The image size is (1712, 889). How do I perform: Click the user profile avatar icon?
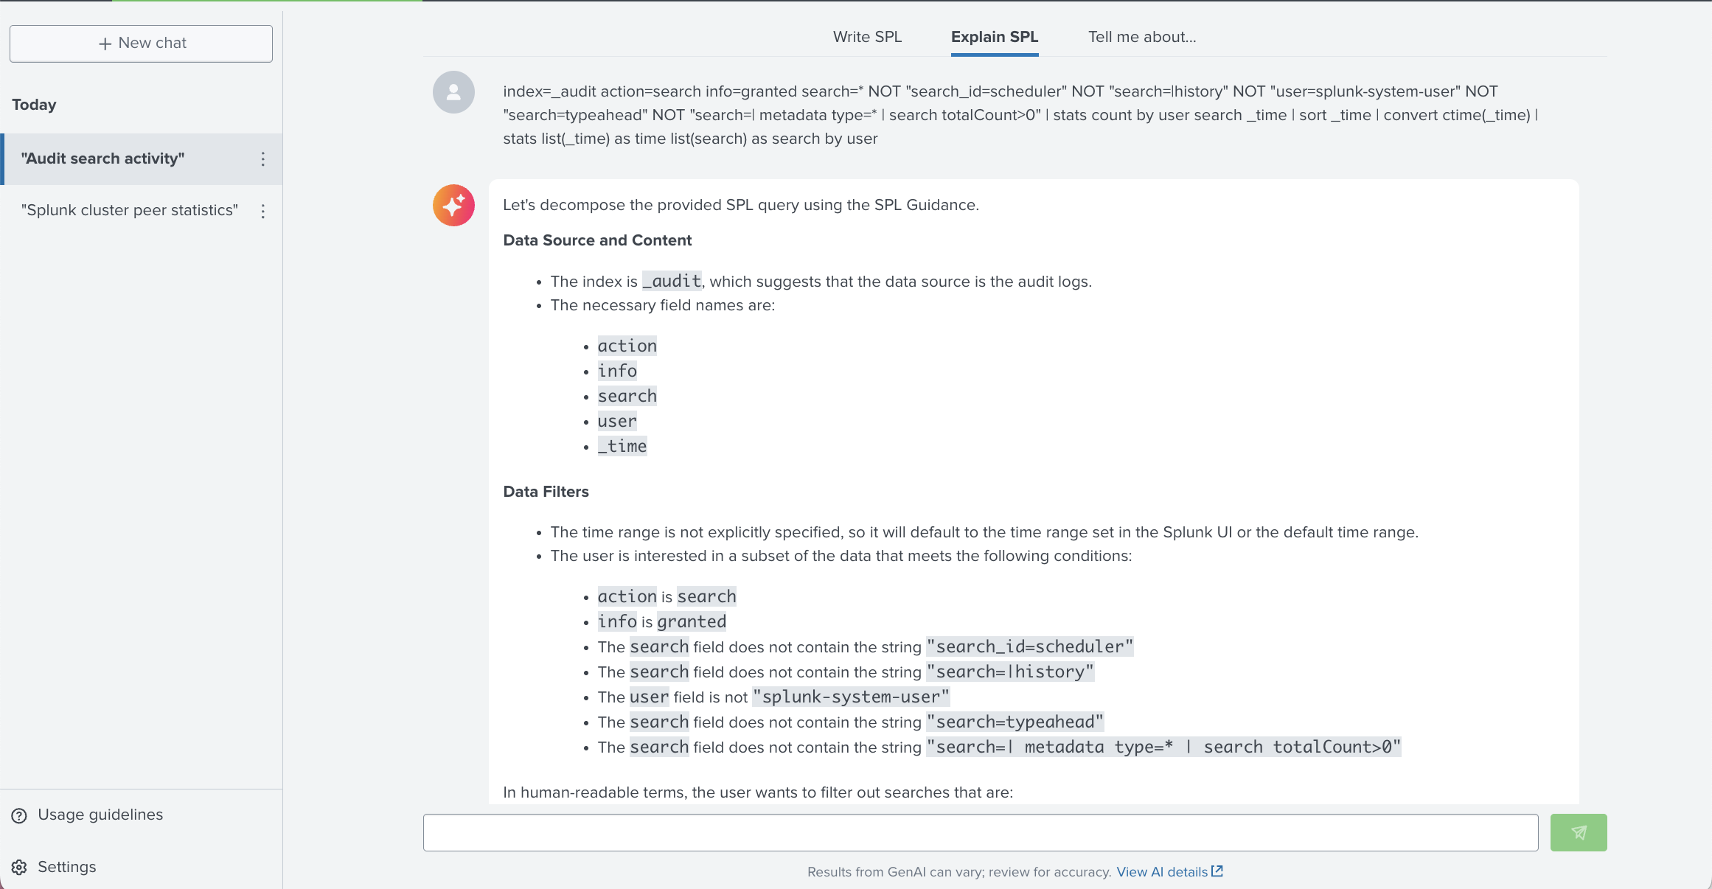(x=453, y=92)
